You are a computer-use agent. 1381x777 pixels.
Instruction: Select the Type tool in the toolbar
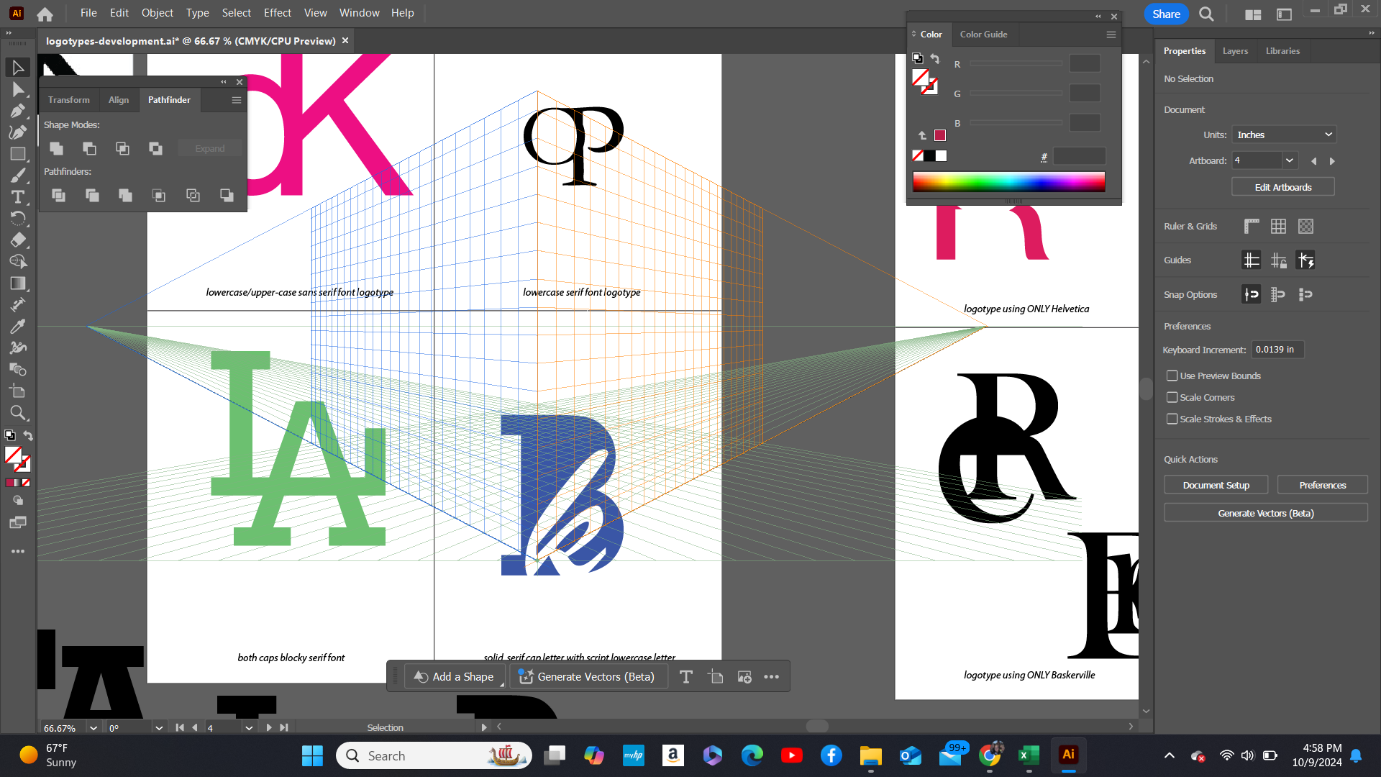[x=18, y=196]
